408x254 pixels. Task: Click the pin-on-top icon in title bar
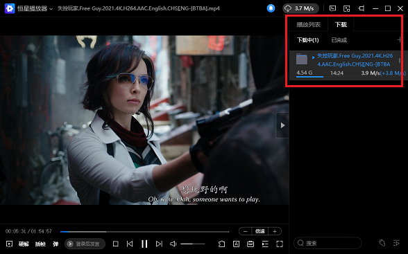tap(361, 8)
